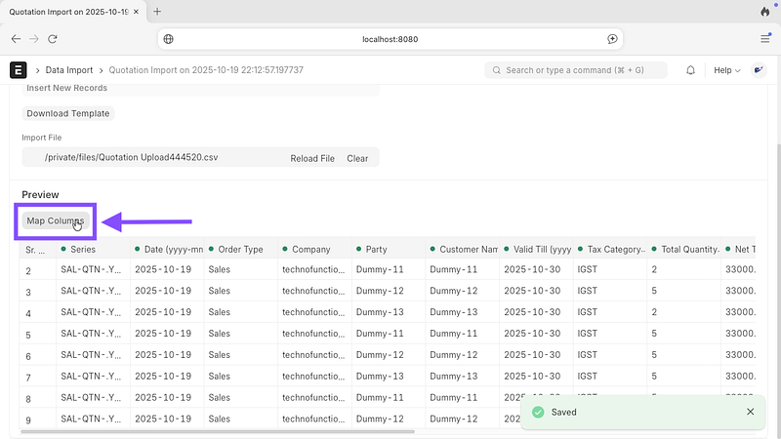
Task: Open the Insert New Records import type select
Action: (x=199, y=88)
